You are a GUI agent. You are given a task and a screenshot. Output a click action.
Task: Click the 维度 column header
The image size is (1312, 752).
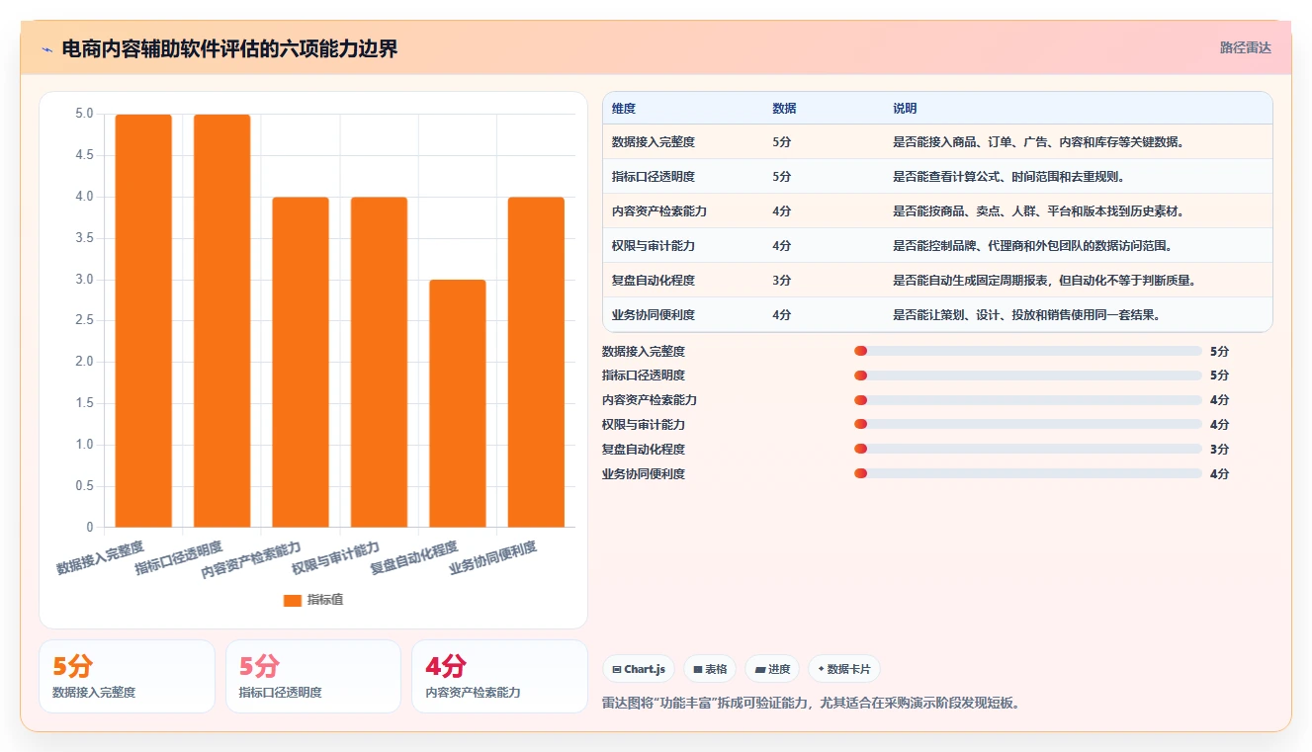(x=624, y=108)
